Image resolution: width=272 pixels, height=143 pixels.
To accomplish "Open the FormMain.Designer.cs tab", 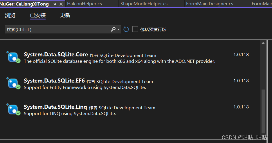I will click(x=210, y=4).
